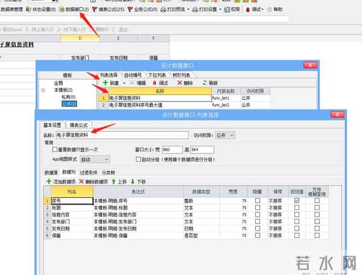Click 不排序 sort cell for 发布部门 row
This screenshot has height=275, width=362.
(278, 221)
